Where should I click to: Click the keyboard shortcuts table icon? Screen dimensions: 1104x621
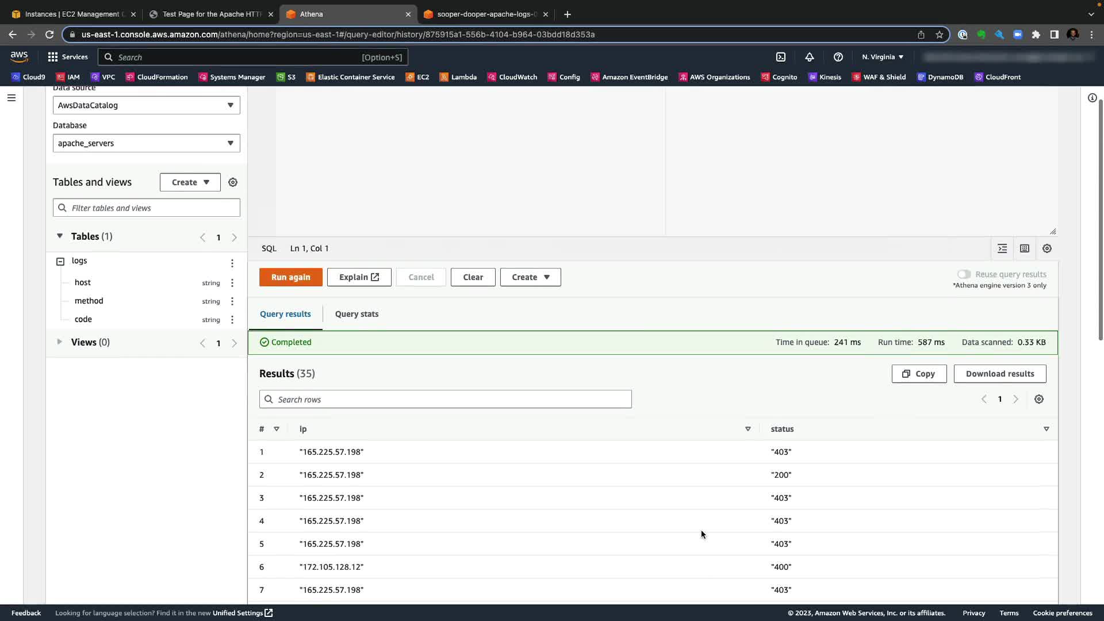[x=1025, y=248]
